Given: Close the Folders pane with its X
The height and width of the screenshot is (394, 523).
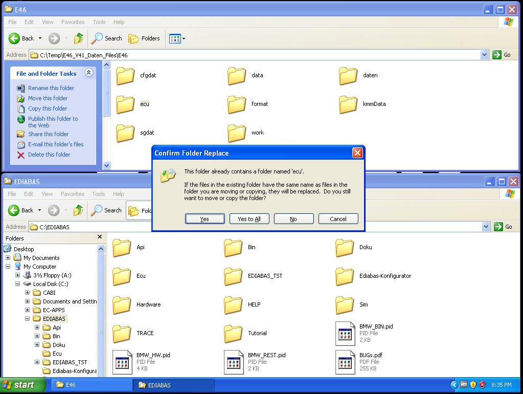Looking at the screenshot, I should (x=99, y=237).
